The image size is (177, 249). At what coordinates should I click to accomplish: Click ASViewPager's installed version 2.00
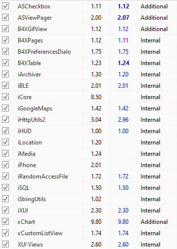pos(96,18)
